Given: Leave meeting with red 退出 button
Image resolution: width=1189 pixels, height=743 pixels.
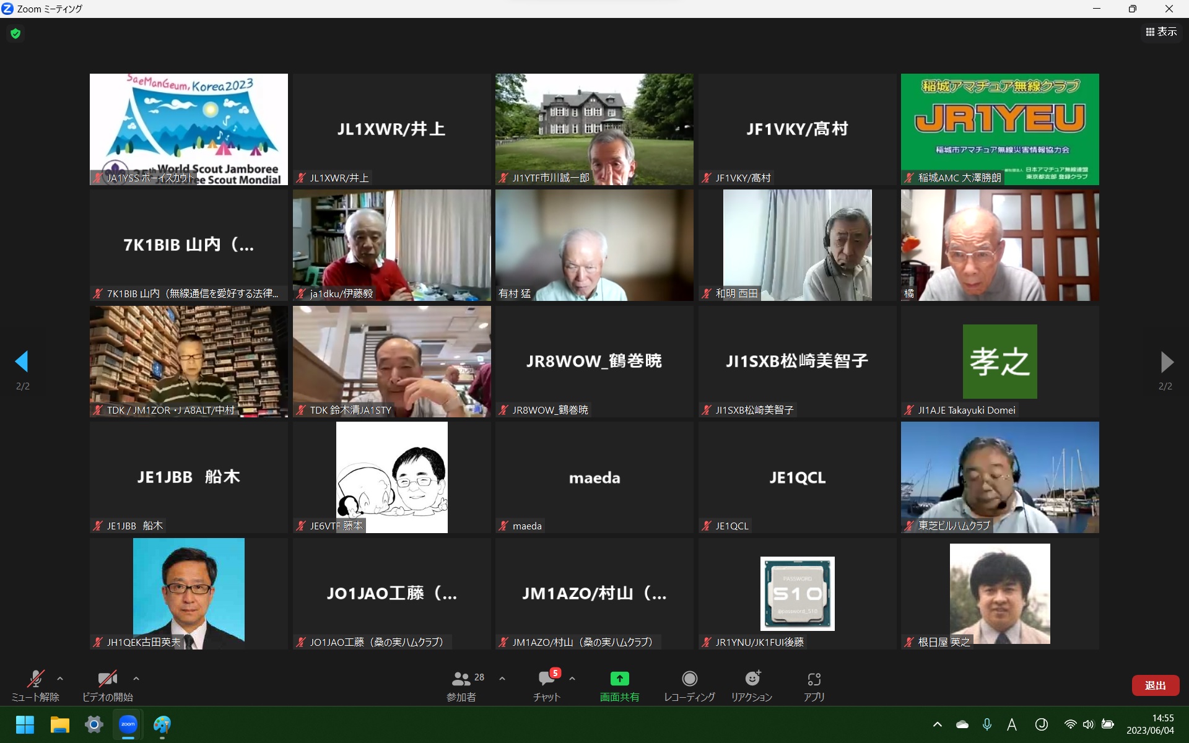Looking at the screenshot, I should click(x=1155, y=685).
